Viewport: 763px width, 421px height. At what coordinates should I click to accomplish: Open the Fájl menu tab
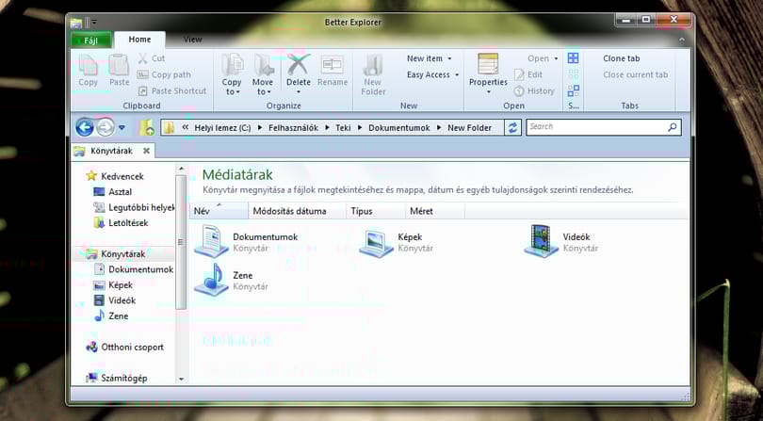[x=91, y=40]
